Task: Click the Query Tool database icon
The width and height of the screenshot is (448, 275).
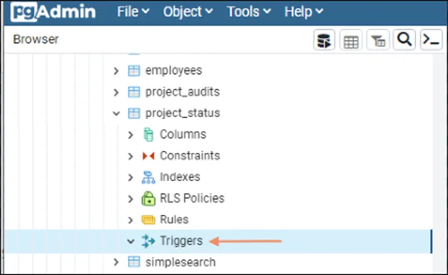Action: 324,41
